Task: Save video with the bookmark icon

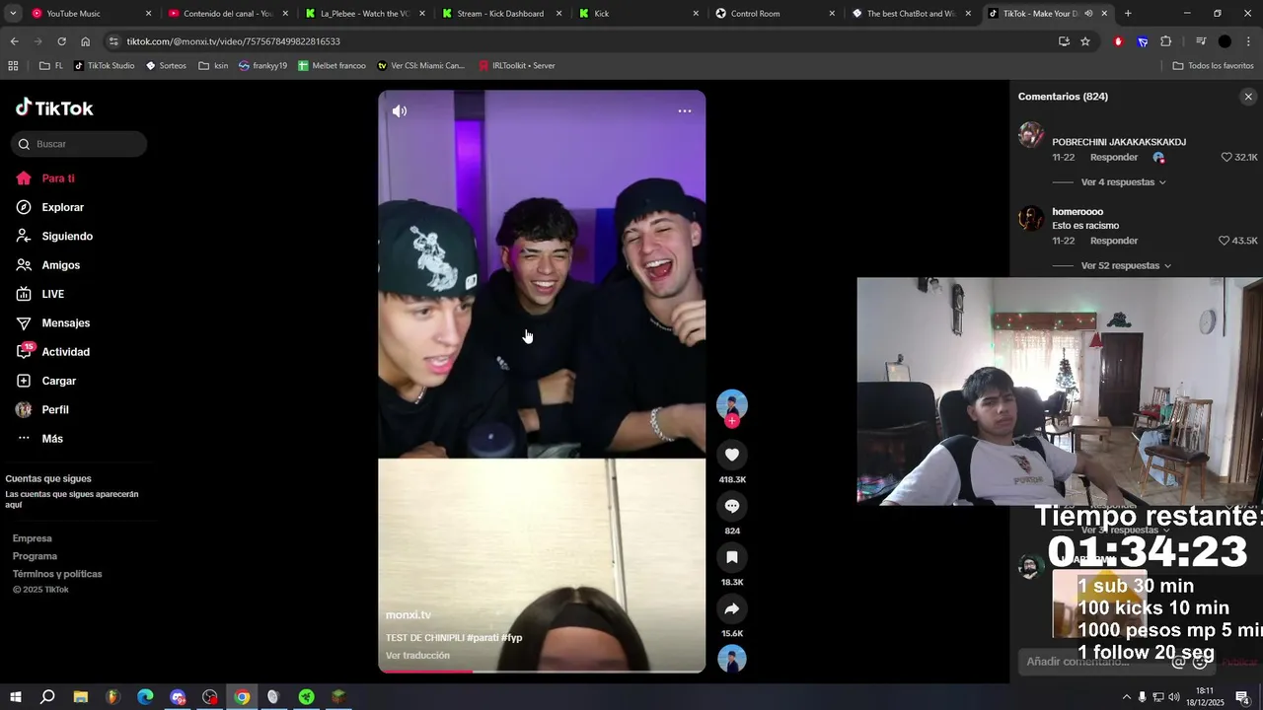Action: pos(732,557)
